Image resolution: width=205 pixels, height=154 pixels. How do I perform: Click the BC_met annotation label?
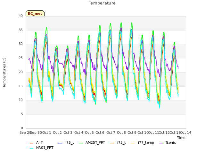(35, 13)
